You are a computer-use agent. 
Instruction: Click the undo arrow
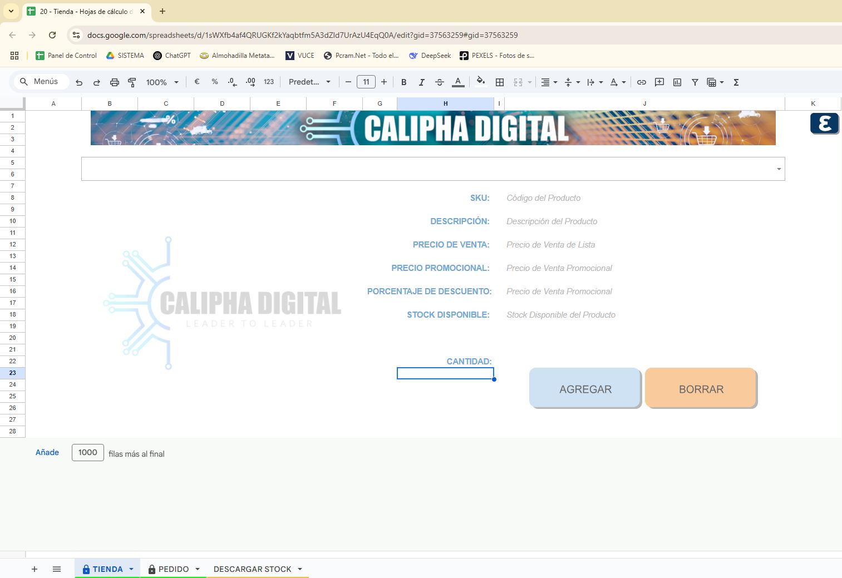pyautogui.click(x=79, y=82)
